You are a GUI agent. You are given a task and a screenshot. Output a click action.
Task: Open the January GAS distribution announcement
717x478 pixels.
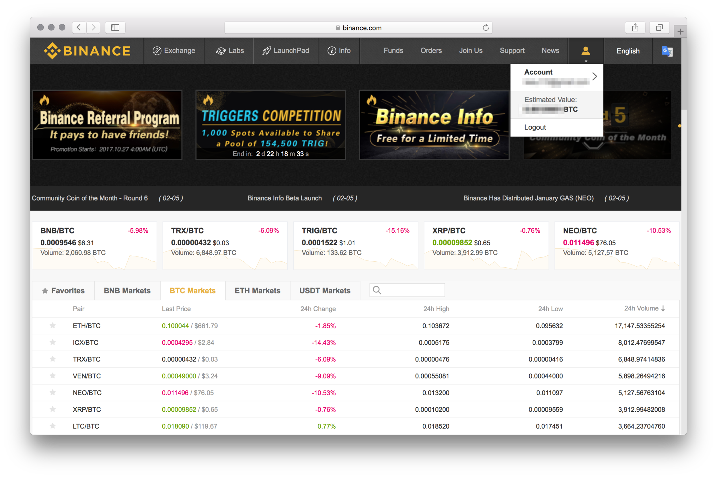[528, 198]
